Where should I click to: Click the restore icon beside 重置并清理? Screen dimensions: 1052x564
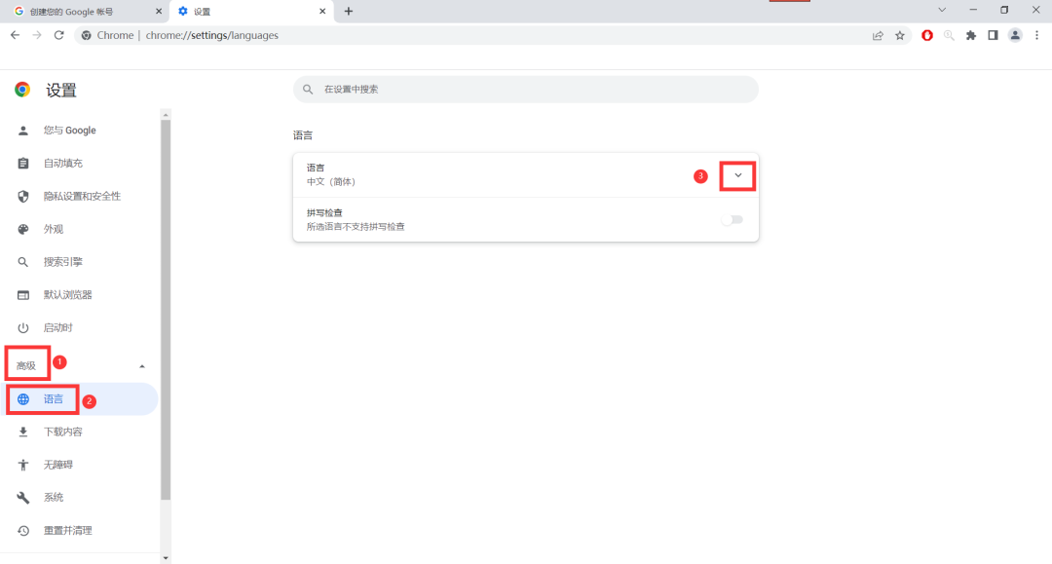click(x=22, y=531)
